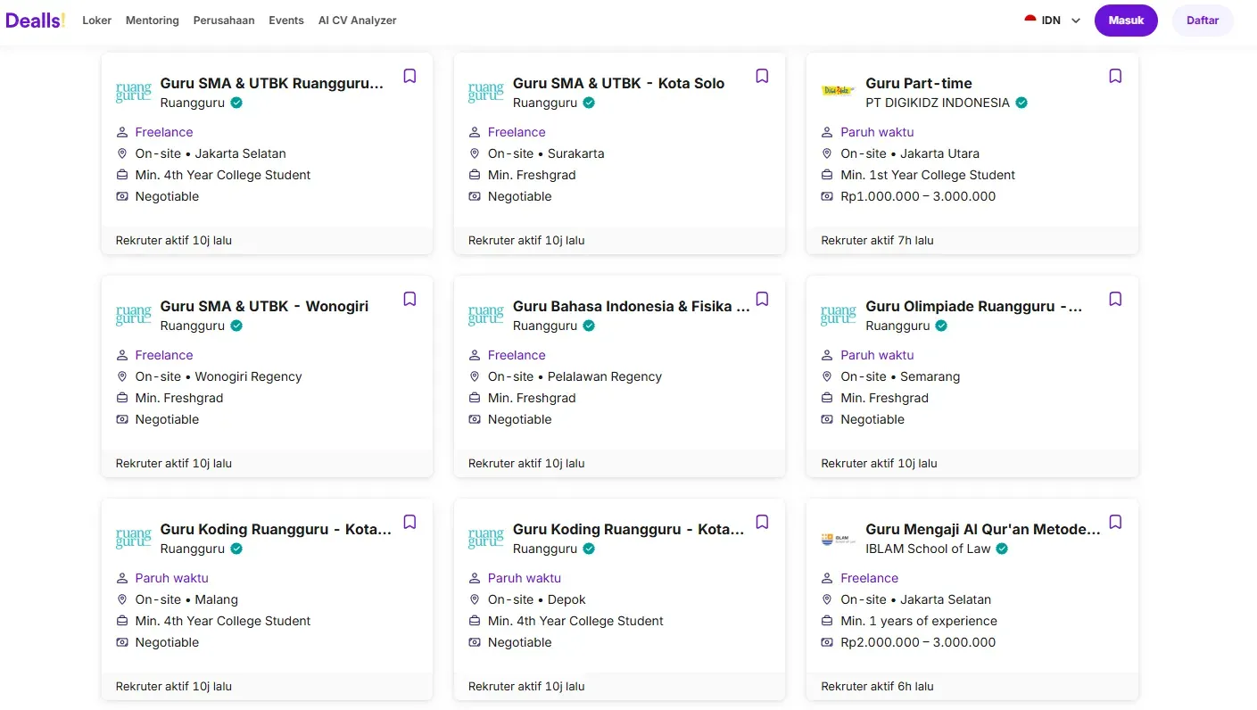
Task: Bookmark the Guru SMA & UTBK Ruangguru Jakarta Selatan job
Action: pyautogui.click(x=409, y=76)
